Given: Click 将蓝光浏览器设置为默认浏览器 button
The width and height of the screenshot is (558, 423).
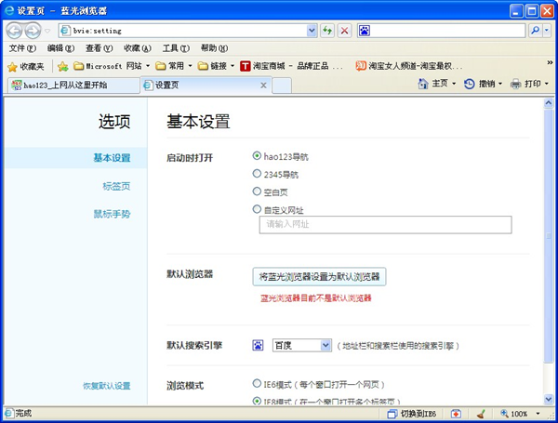Looking at the screenshot, I should (320, 277).
